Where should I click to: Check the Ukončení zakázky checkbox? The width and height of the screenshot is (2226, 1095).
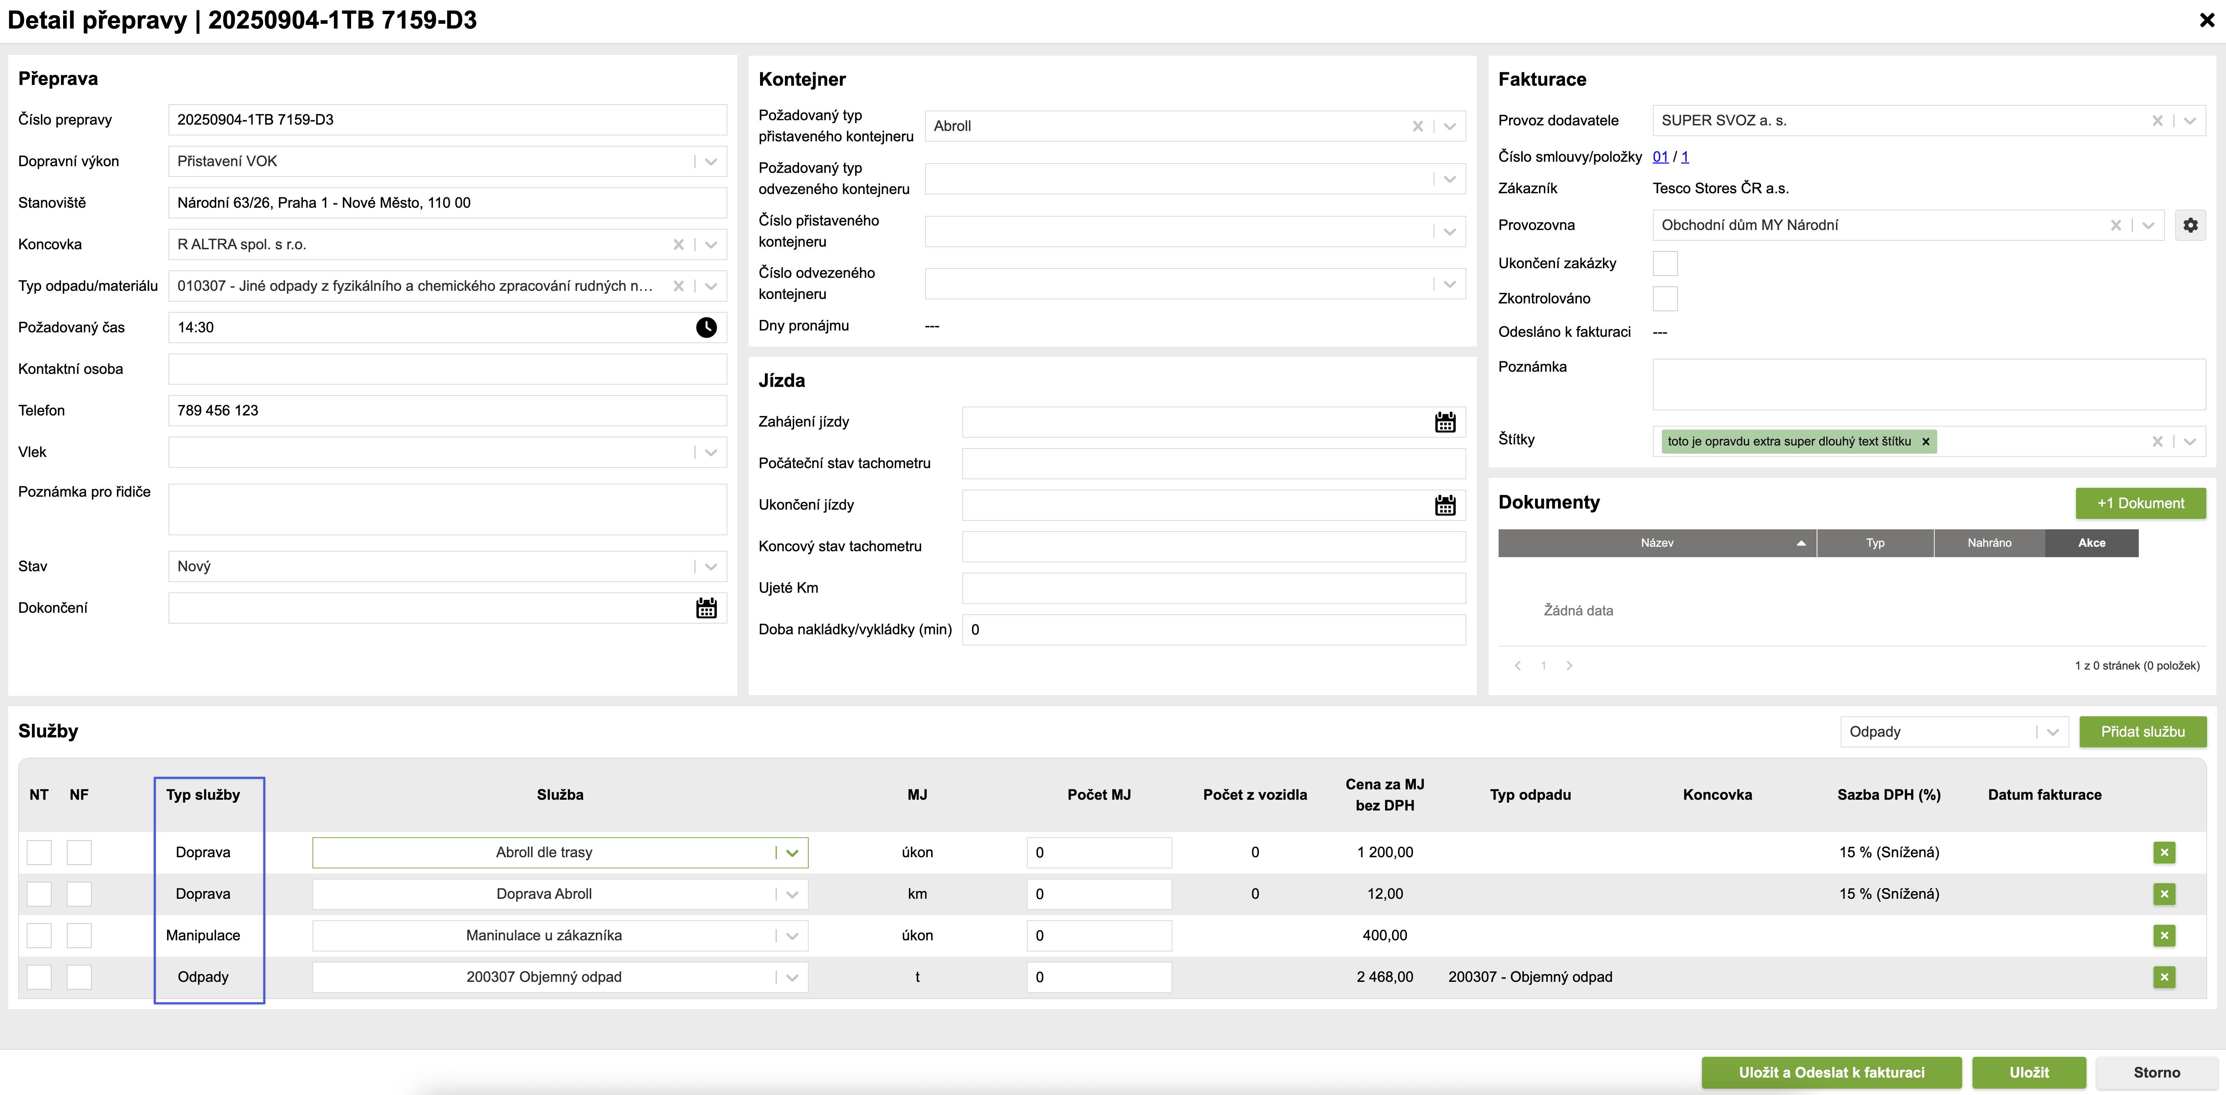tap(1664, 263)
